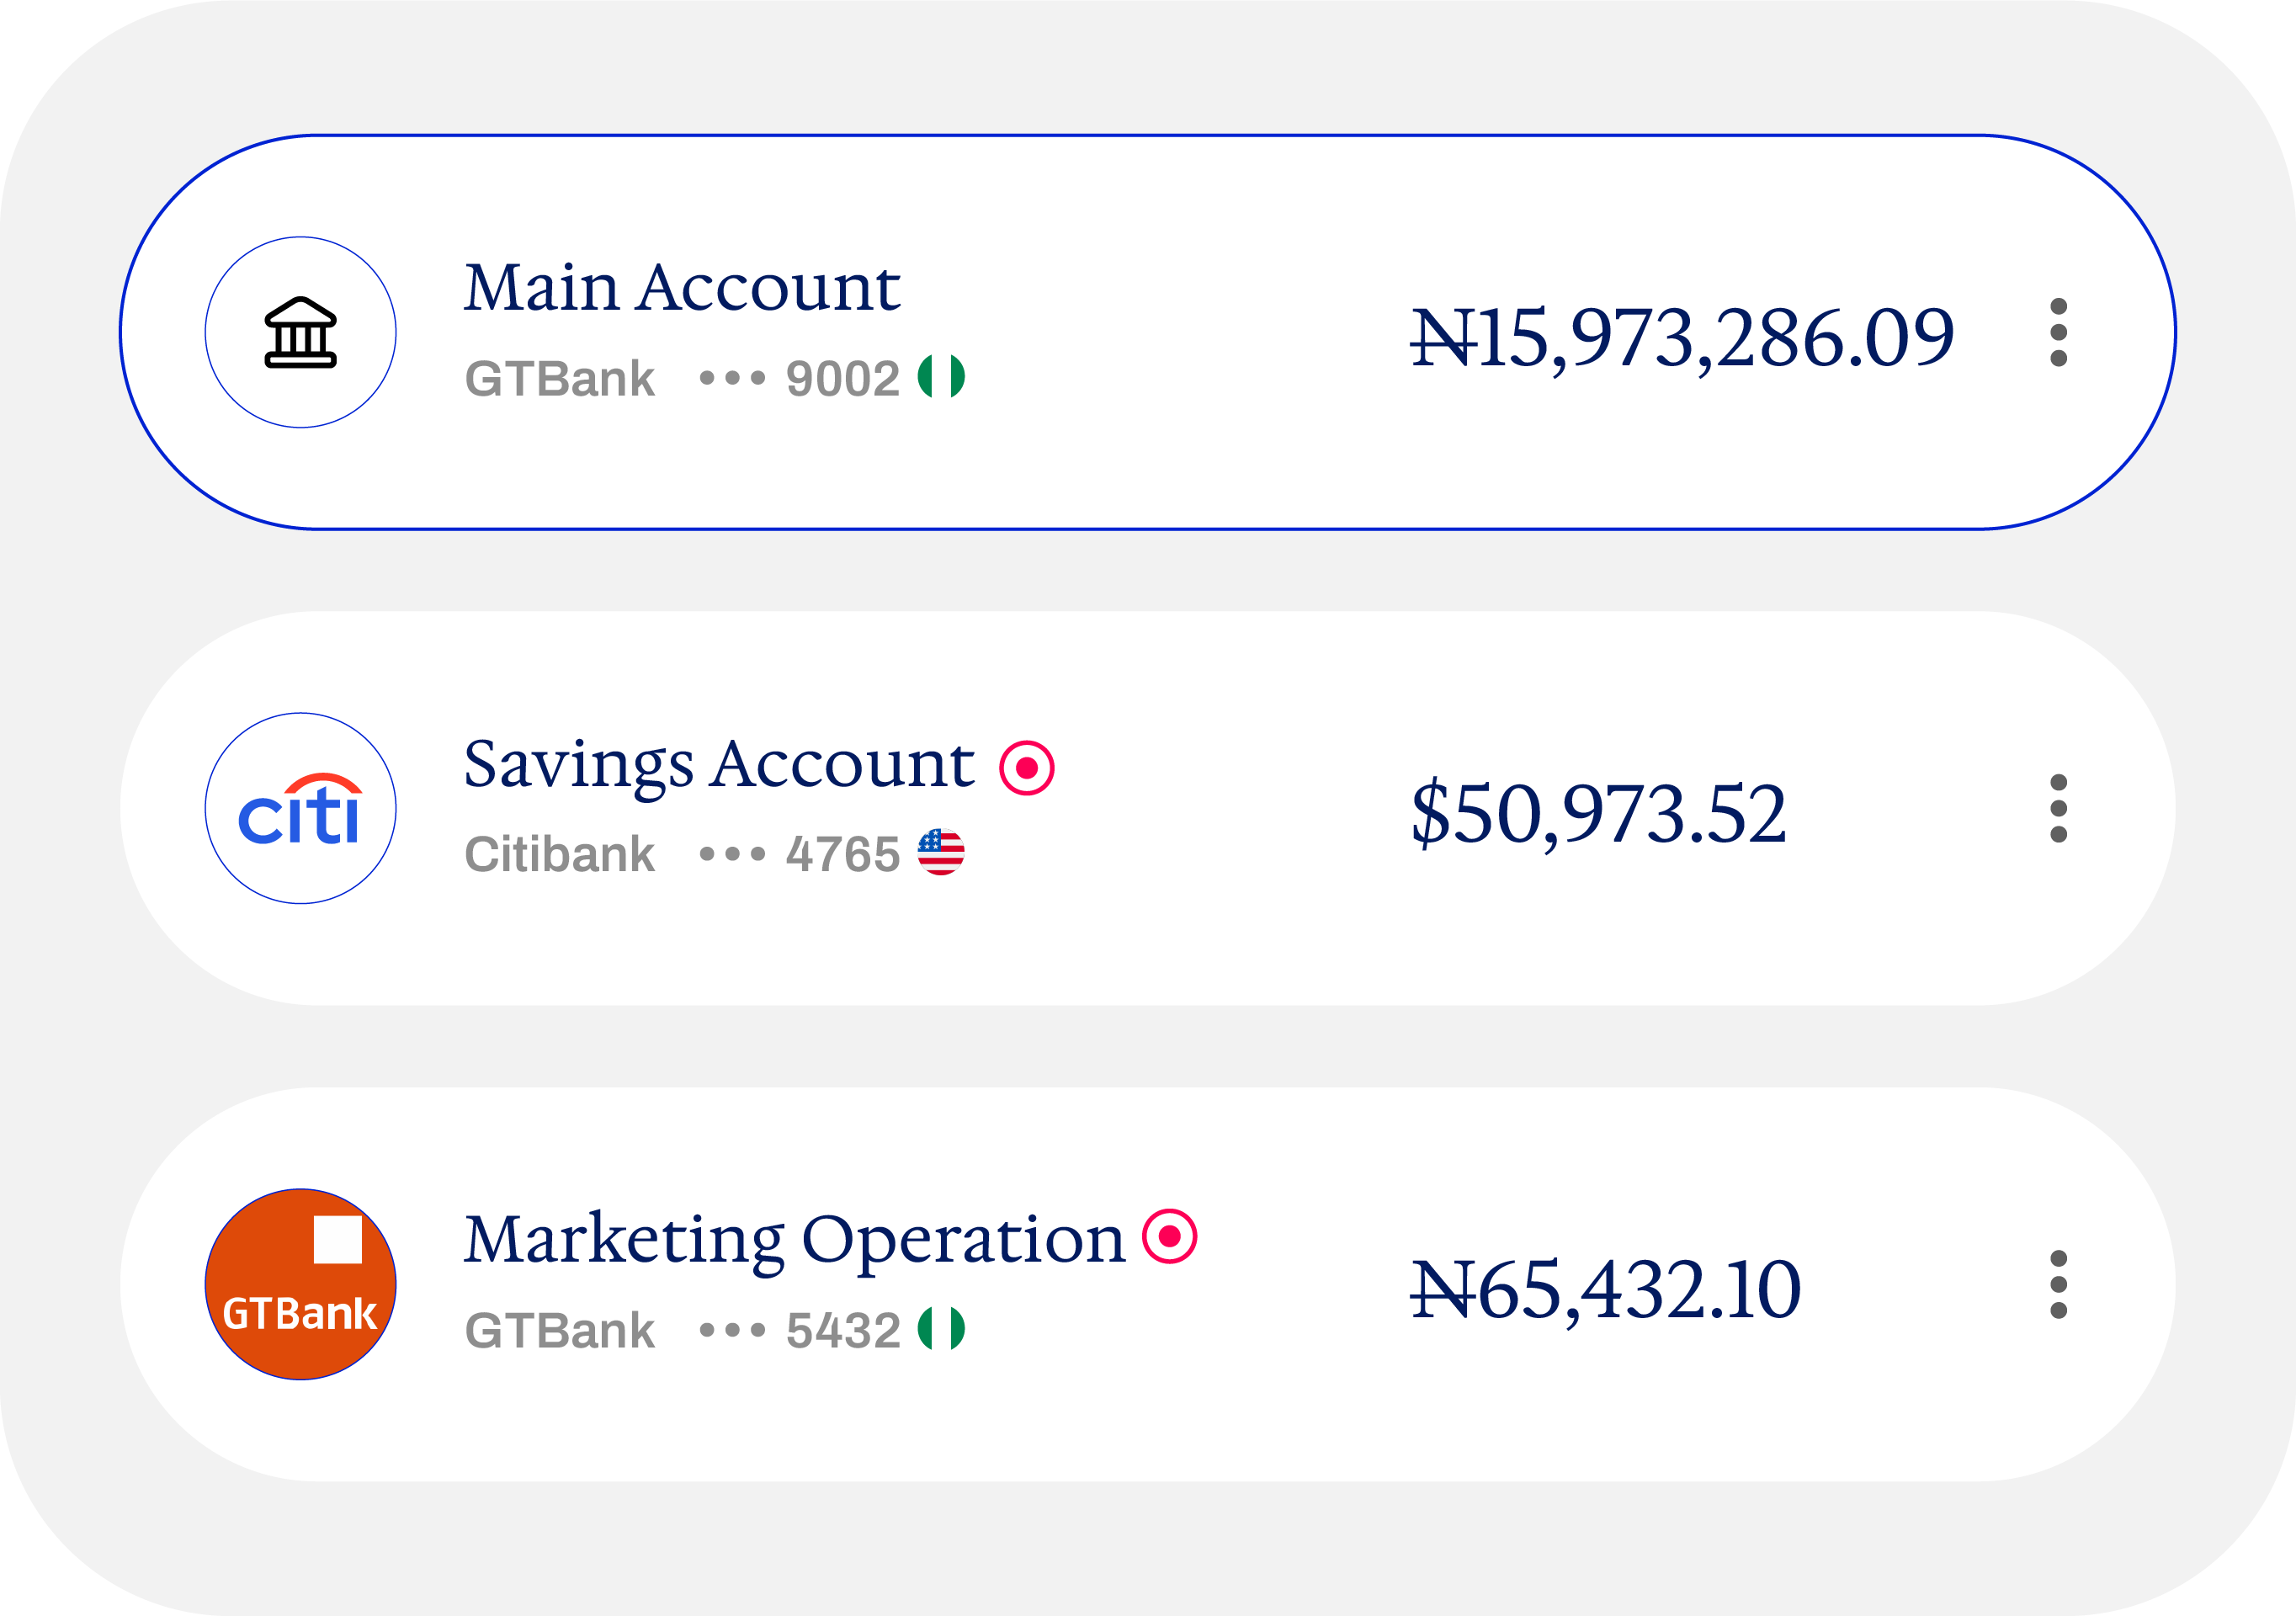2296x1616 pixels.
Task: Click the orange GTBank logo icon
Action: [x=300, y=1284]
